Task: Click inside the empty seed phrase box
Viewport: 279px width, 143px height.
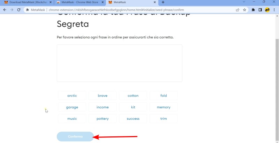Action: point(120,63)
